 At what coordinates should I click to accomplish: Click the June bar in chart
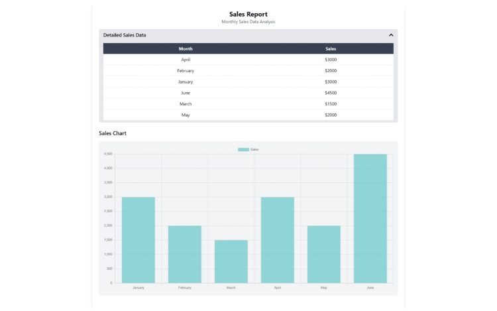click(370, 218)
